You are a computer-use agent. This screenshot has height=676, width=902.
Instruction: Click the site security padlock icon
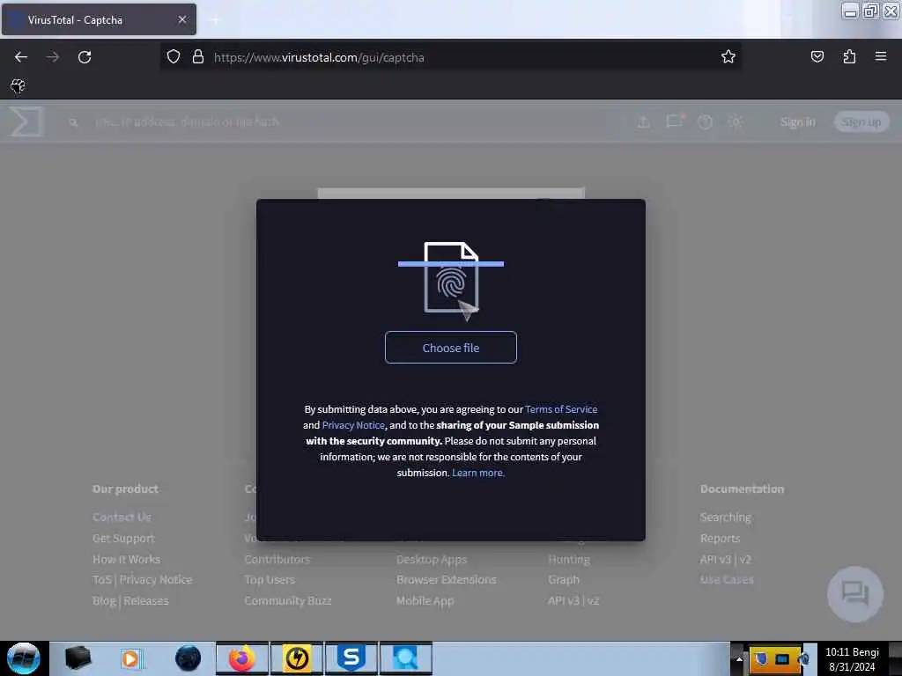click(x=198, y=57)
